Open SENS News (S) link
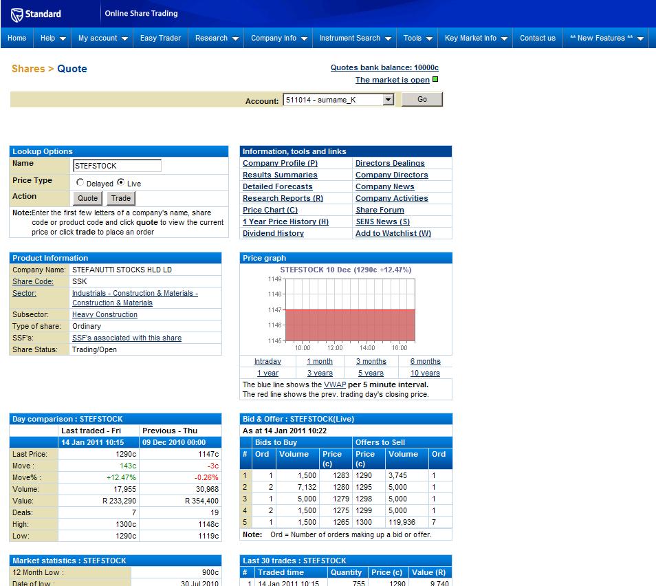 click(382, 222)
